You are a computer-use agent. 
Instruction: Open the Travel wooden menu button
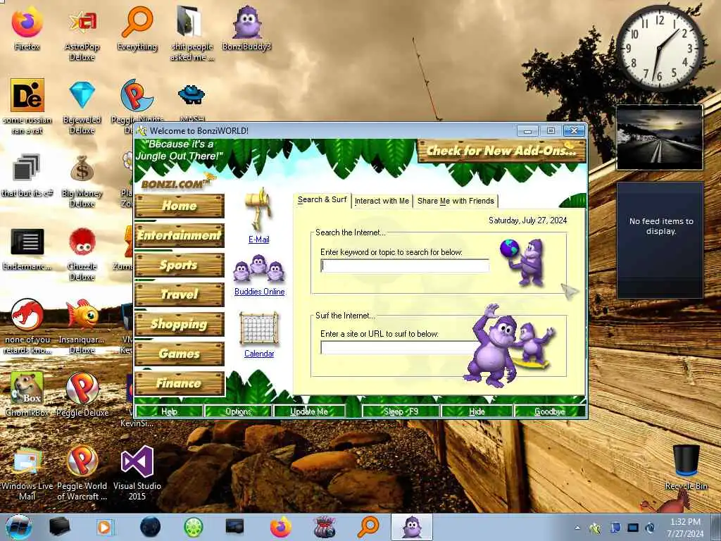[x=180, y=294]
